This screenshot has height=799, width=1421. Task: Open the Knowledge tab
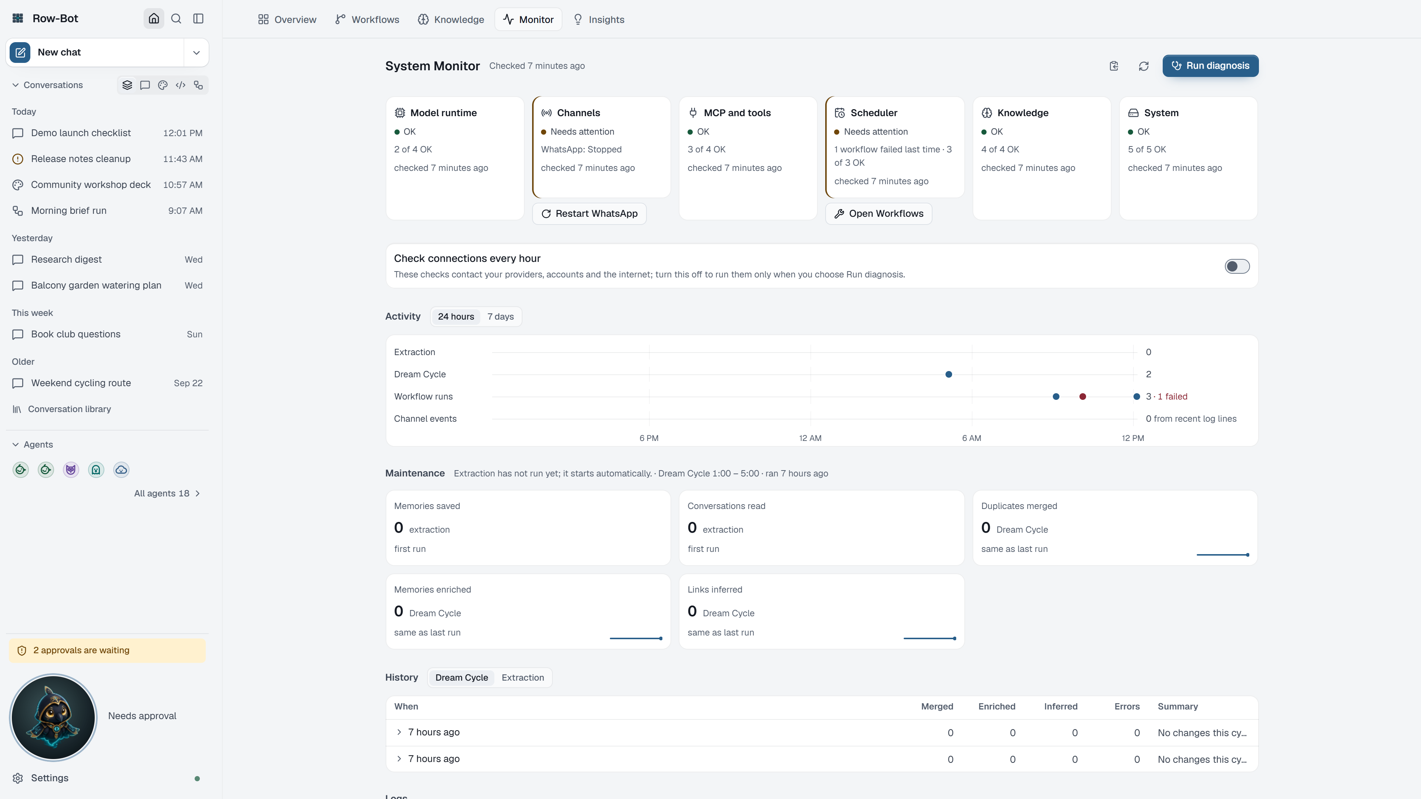click(x=451, y=19)
